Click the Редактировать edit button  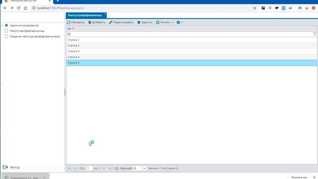point(121,22)
